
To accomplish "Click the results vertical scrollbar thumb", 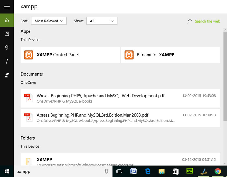I will tap(225, 76).
